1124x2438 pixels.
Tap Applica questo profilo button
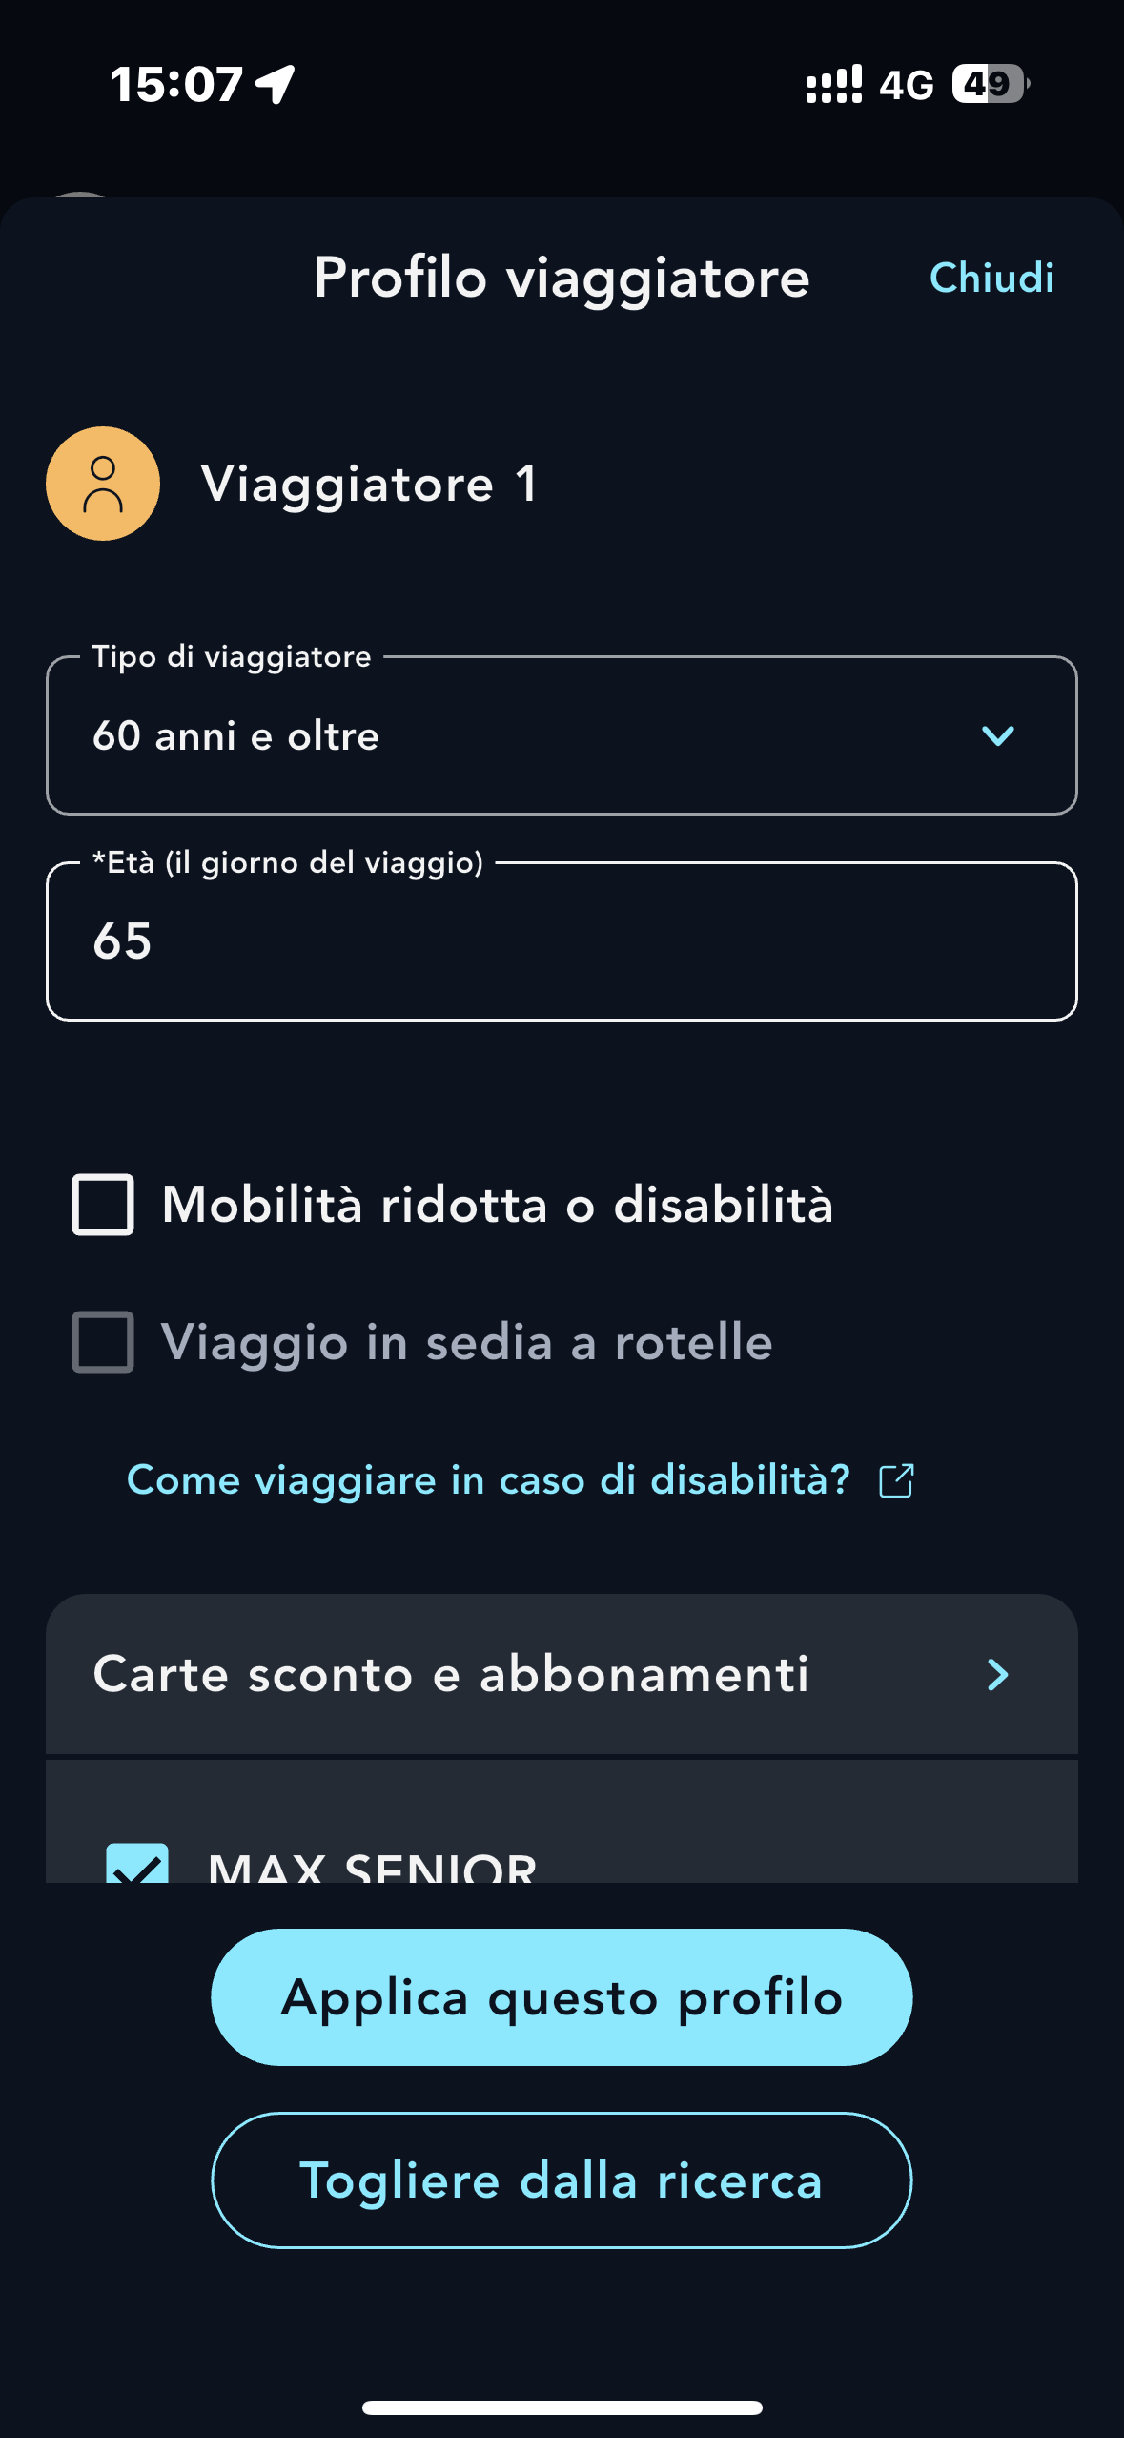coord(562,1996)
